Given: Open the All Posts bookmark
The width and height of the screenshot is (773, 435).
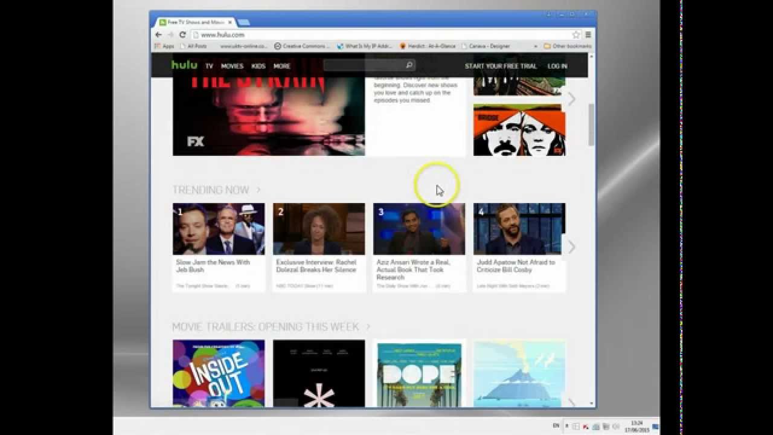Looking at the screenshot, I should point(193,46).
